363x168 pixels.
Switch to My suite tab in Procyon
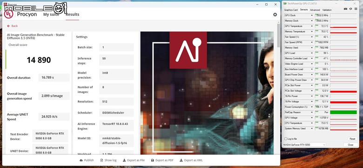51,14
